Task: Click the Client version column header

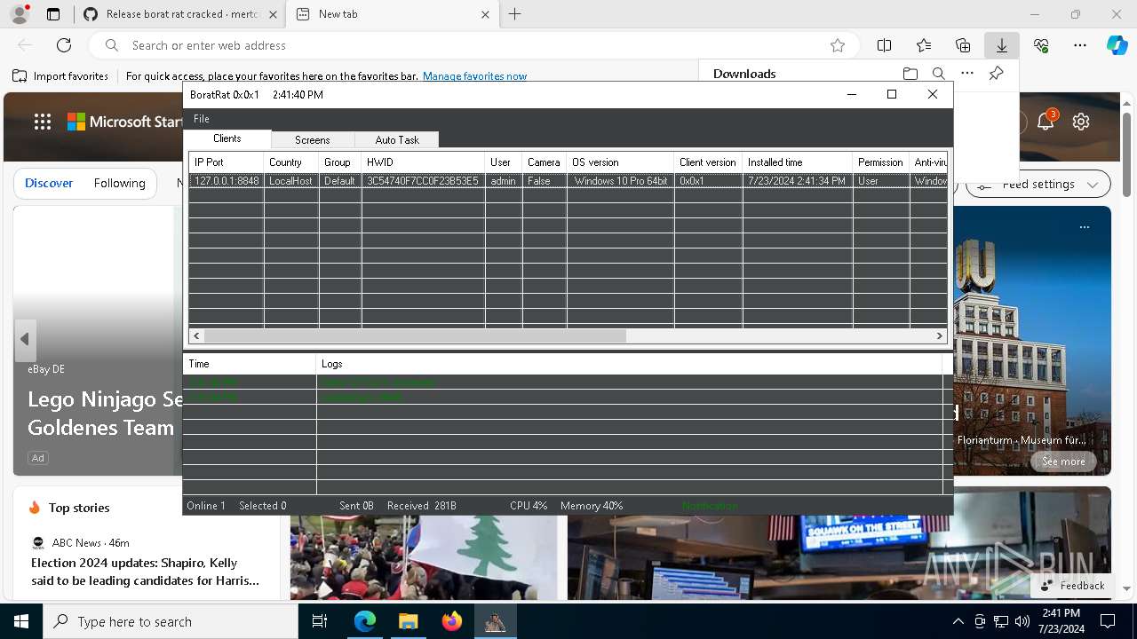Action: point(708,162)
